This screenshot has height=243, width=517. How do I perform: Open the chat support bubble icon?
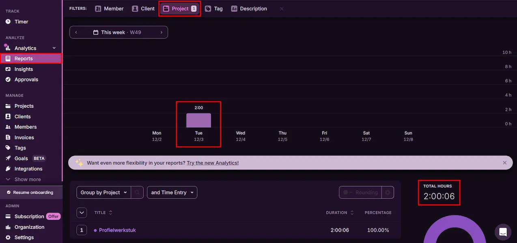coord(503,232)
